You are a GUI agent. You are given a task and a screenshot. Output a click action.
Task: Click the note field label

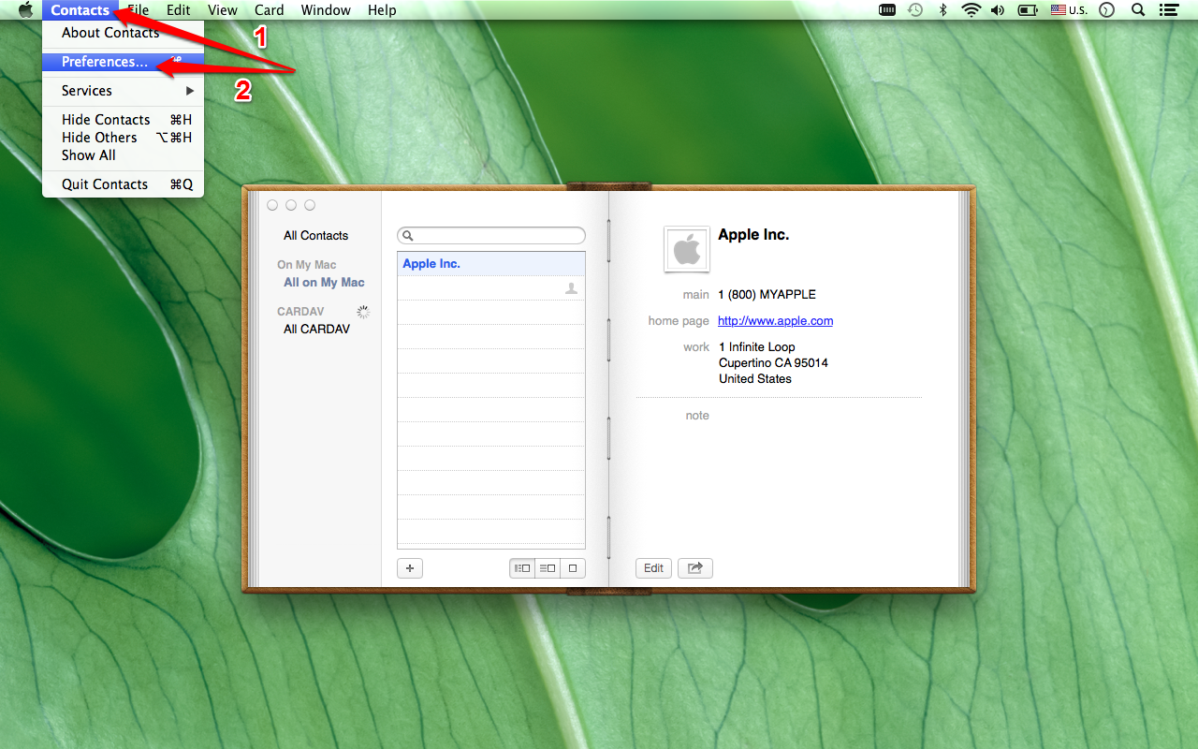[697, 416]
